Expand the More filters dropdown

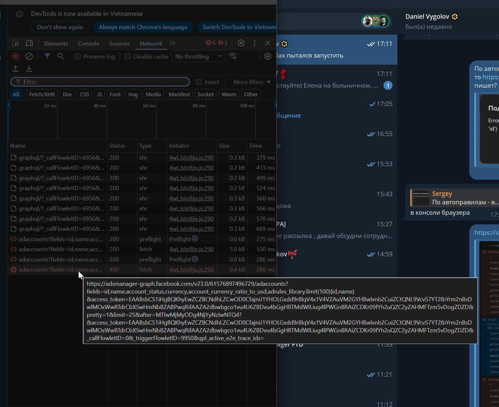(252, 82)
